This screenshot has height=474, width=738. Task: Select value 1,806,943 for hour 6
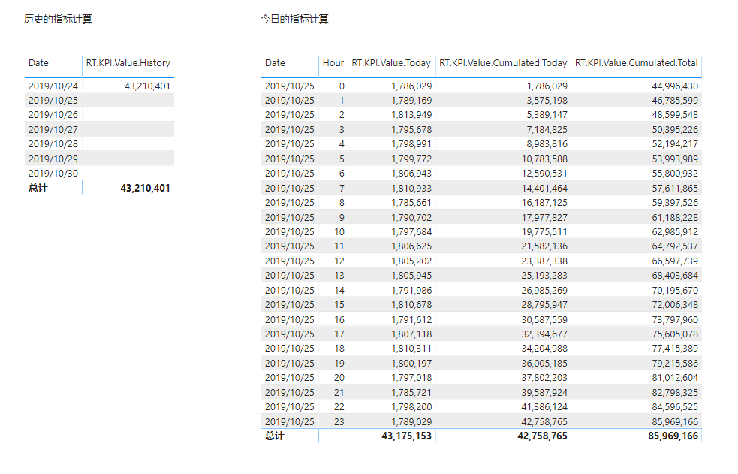pos(411,174)
